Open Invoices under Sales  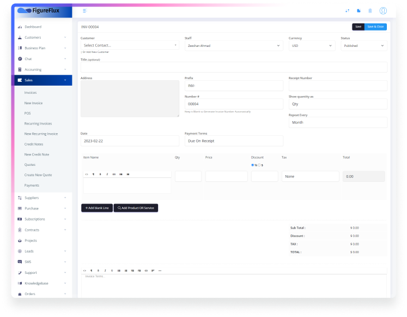pos(31,93)
